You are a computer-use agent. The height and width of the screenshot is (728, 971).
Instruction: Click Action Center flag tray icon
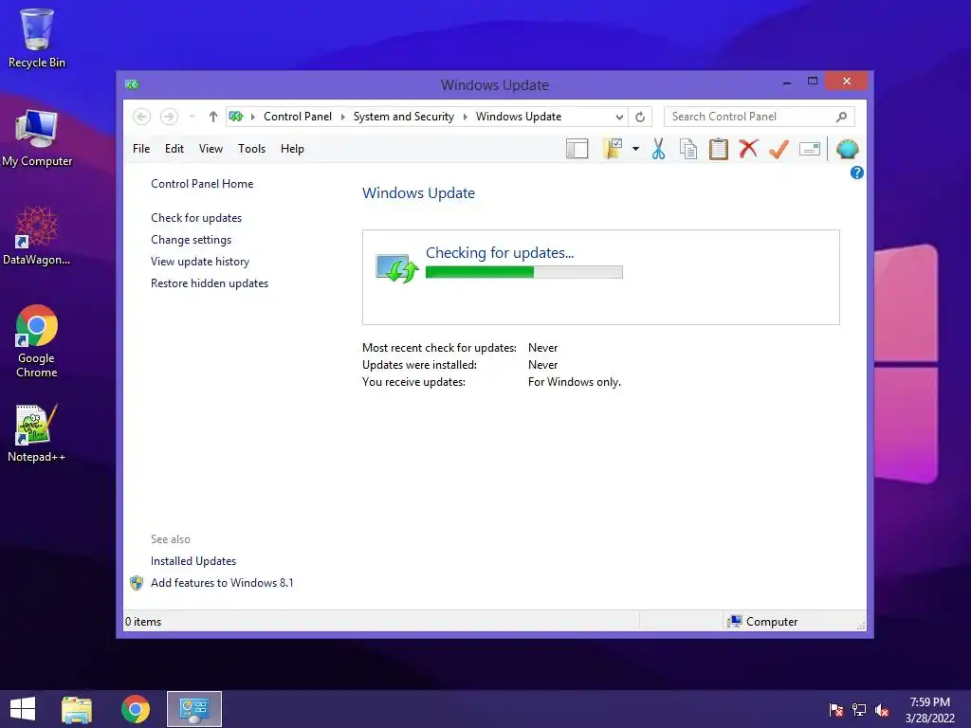point(836,709)
